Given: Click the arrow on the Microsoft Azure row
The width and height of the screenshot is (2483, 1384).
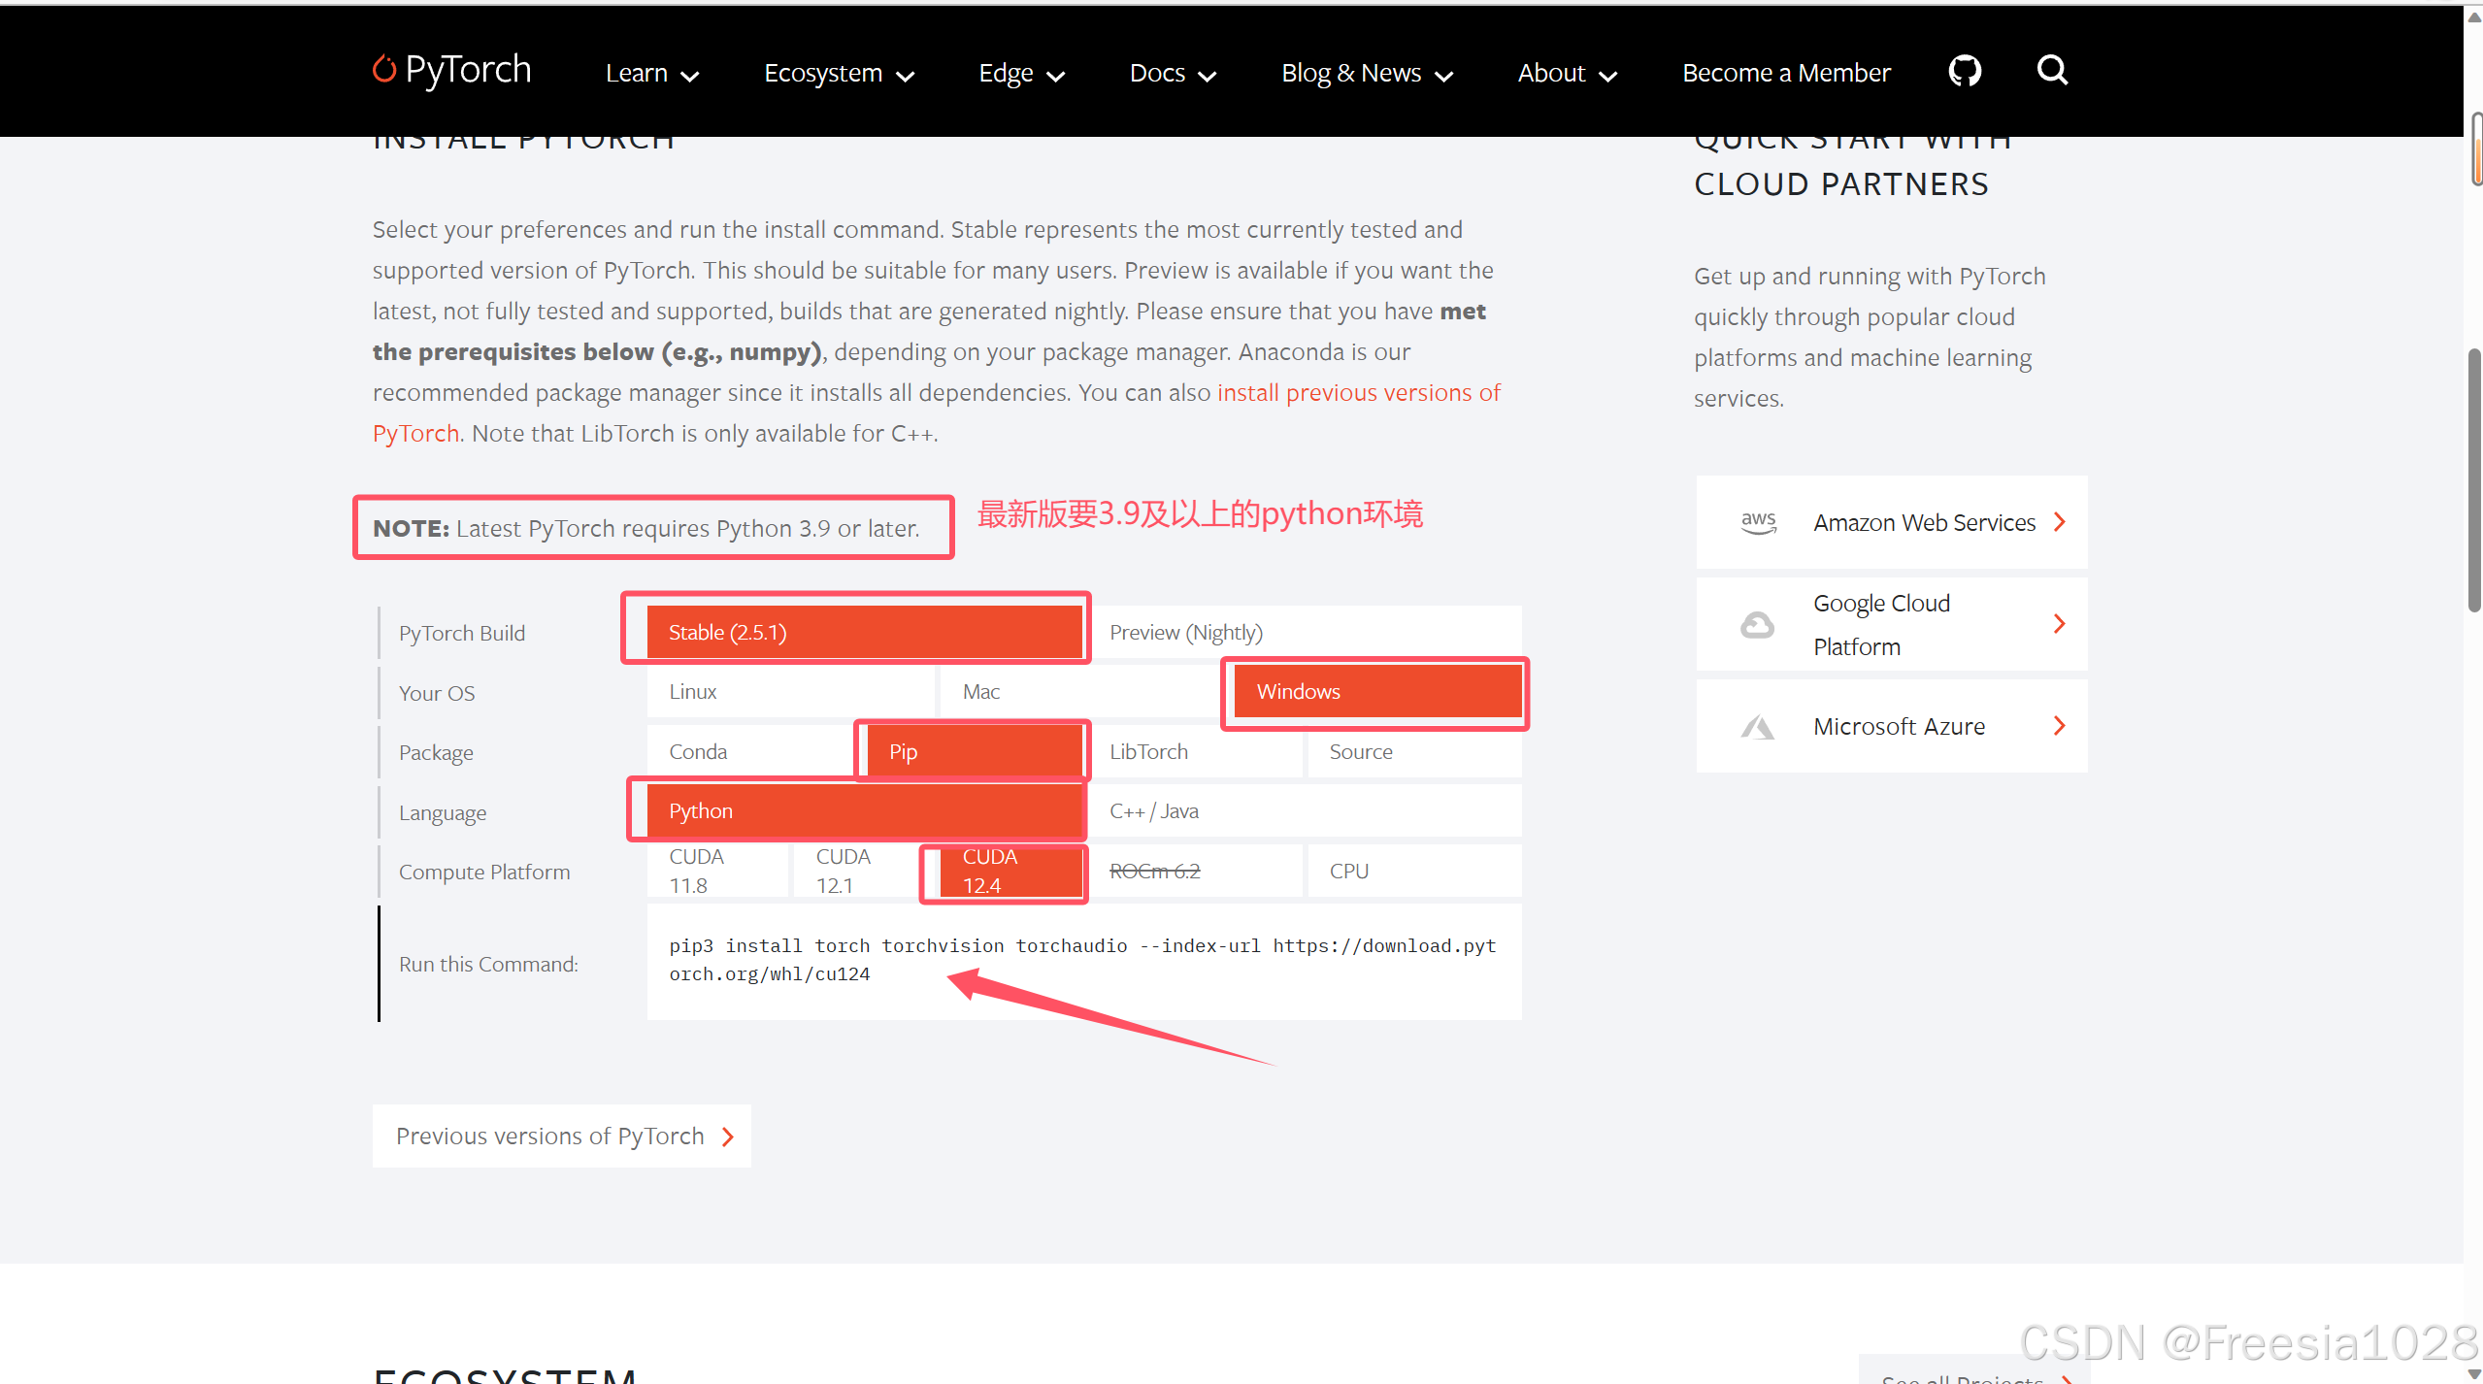Looking at the screenshot, I should click(2059, 725).
